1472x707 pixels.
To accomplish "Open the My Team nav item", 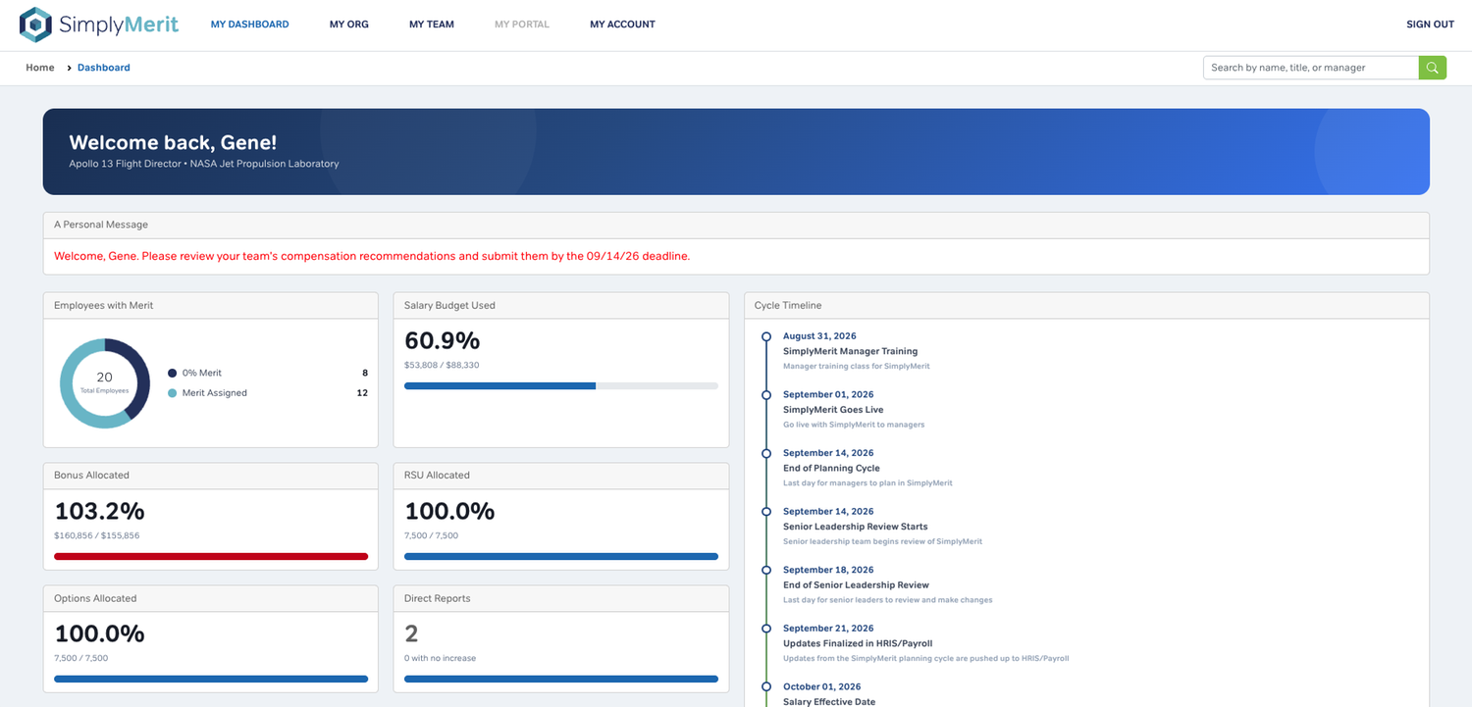I will tap(432, 25).
